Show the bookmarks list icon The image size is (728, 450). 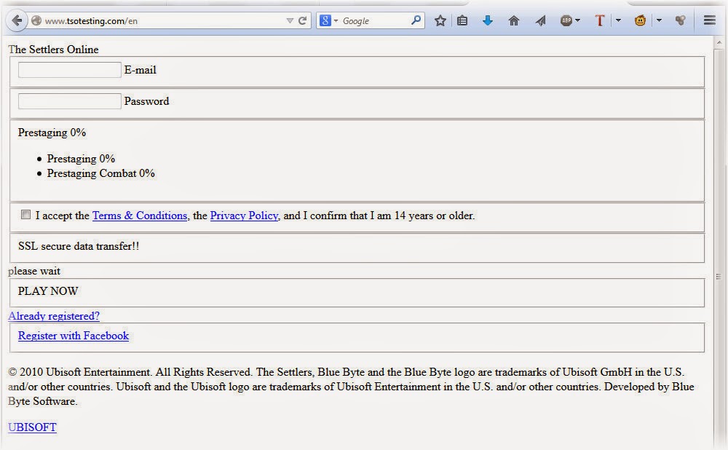click(x=462, y=20)
